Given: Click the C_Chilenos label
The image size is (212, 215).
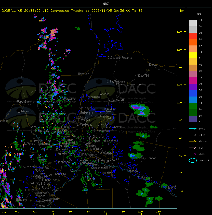Looking at the screenshot, I should click(24, 111).
